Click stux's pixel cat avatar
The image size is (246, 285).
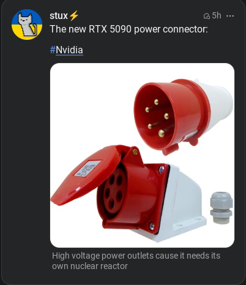[27, 25]
